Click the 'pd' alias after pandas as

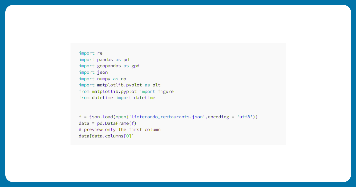126,60
